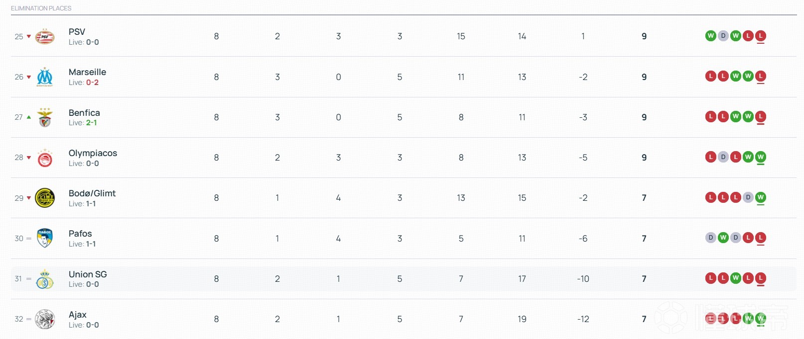Click Benfica's green position-up arrow

click(29, 117)
